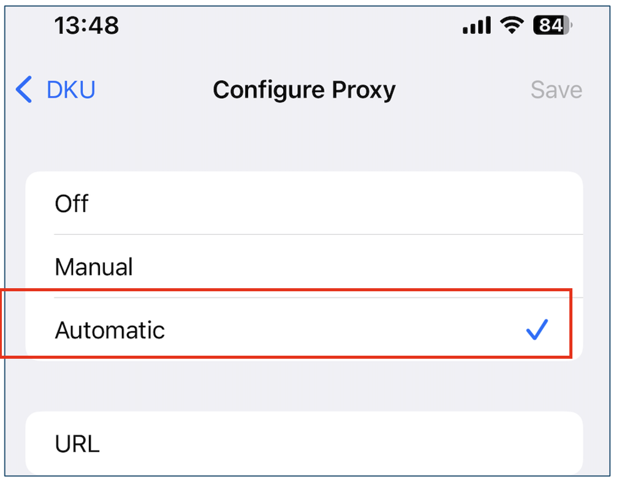Image resolution: width=619 pixels, height=482 pixels.
Task: Tap the Configure Proxy title
Action: coord(304,91)
